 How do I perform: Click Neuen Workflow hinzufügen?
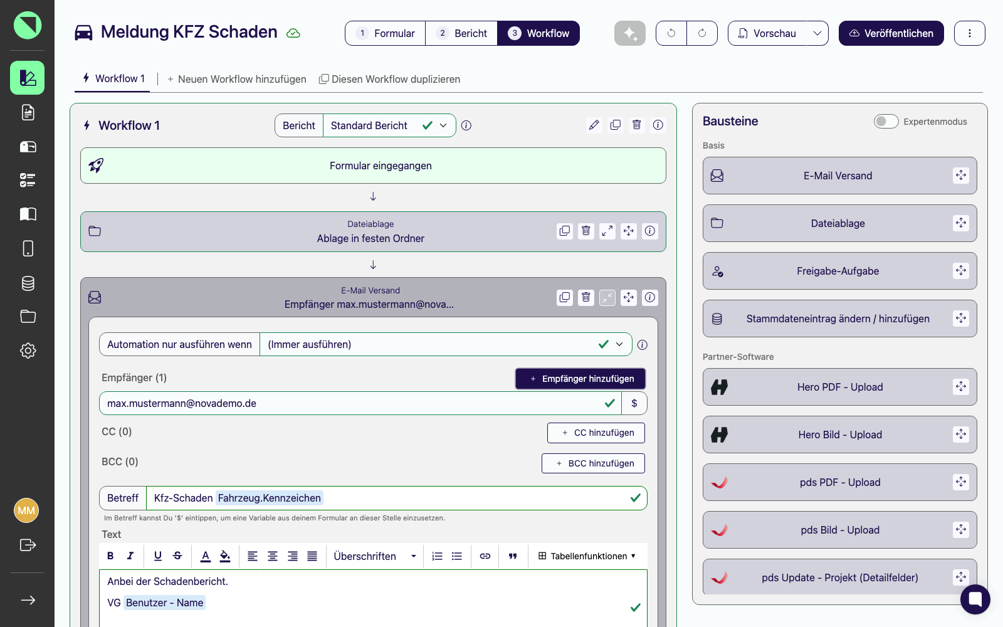(236, 79)
